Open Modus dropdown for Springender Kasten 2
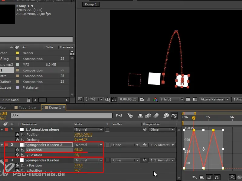 click(89, 145)
